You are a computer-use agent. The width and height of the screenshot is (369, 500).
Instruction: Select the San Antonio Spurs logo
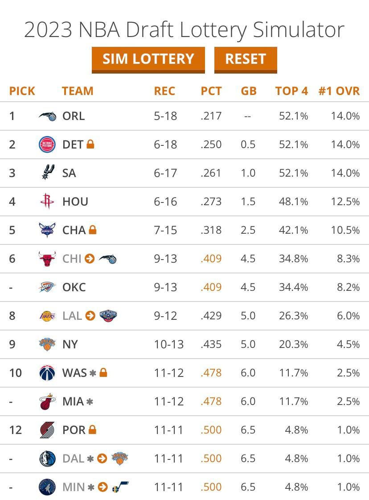tap(47, 173)
